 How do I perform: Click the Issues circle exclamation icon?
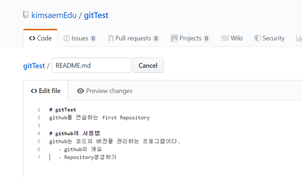pos(66,38)
